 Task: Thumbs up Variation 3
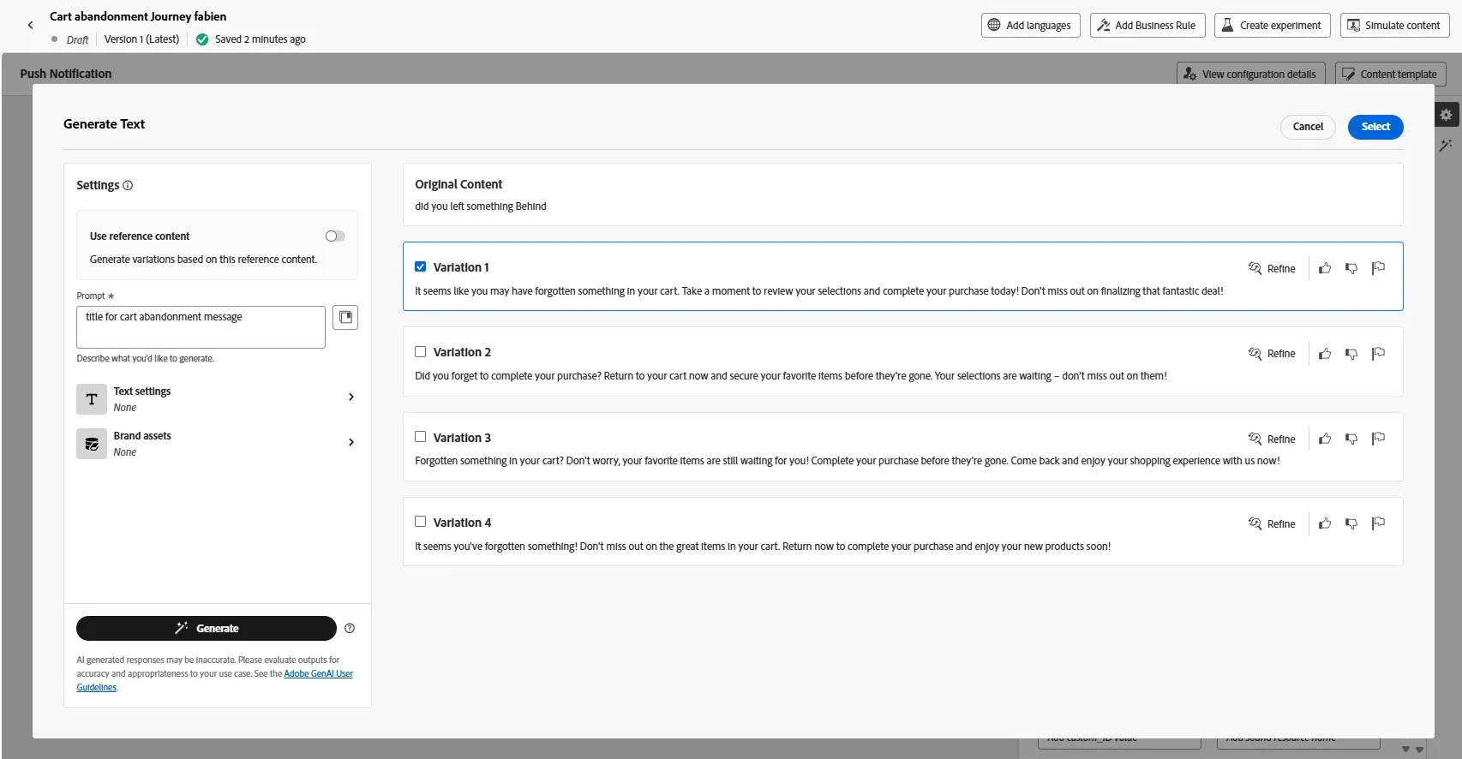tap(1325, 439)
